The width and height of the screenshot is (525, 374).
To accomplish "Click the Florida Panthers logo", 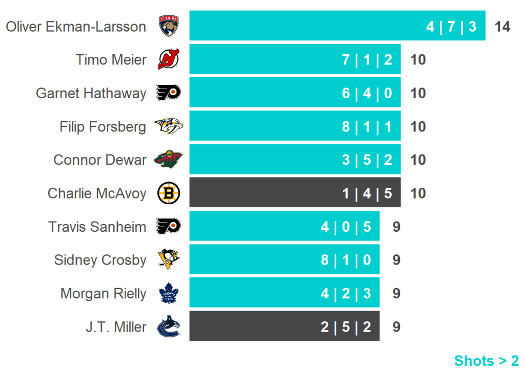I will coord(169,26).
